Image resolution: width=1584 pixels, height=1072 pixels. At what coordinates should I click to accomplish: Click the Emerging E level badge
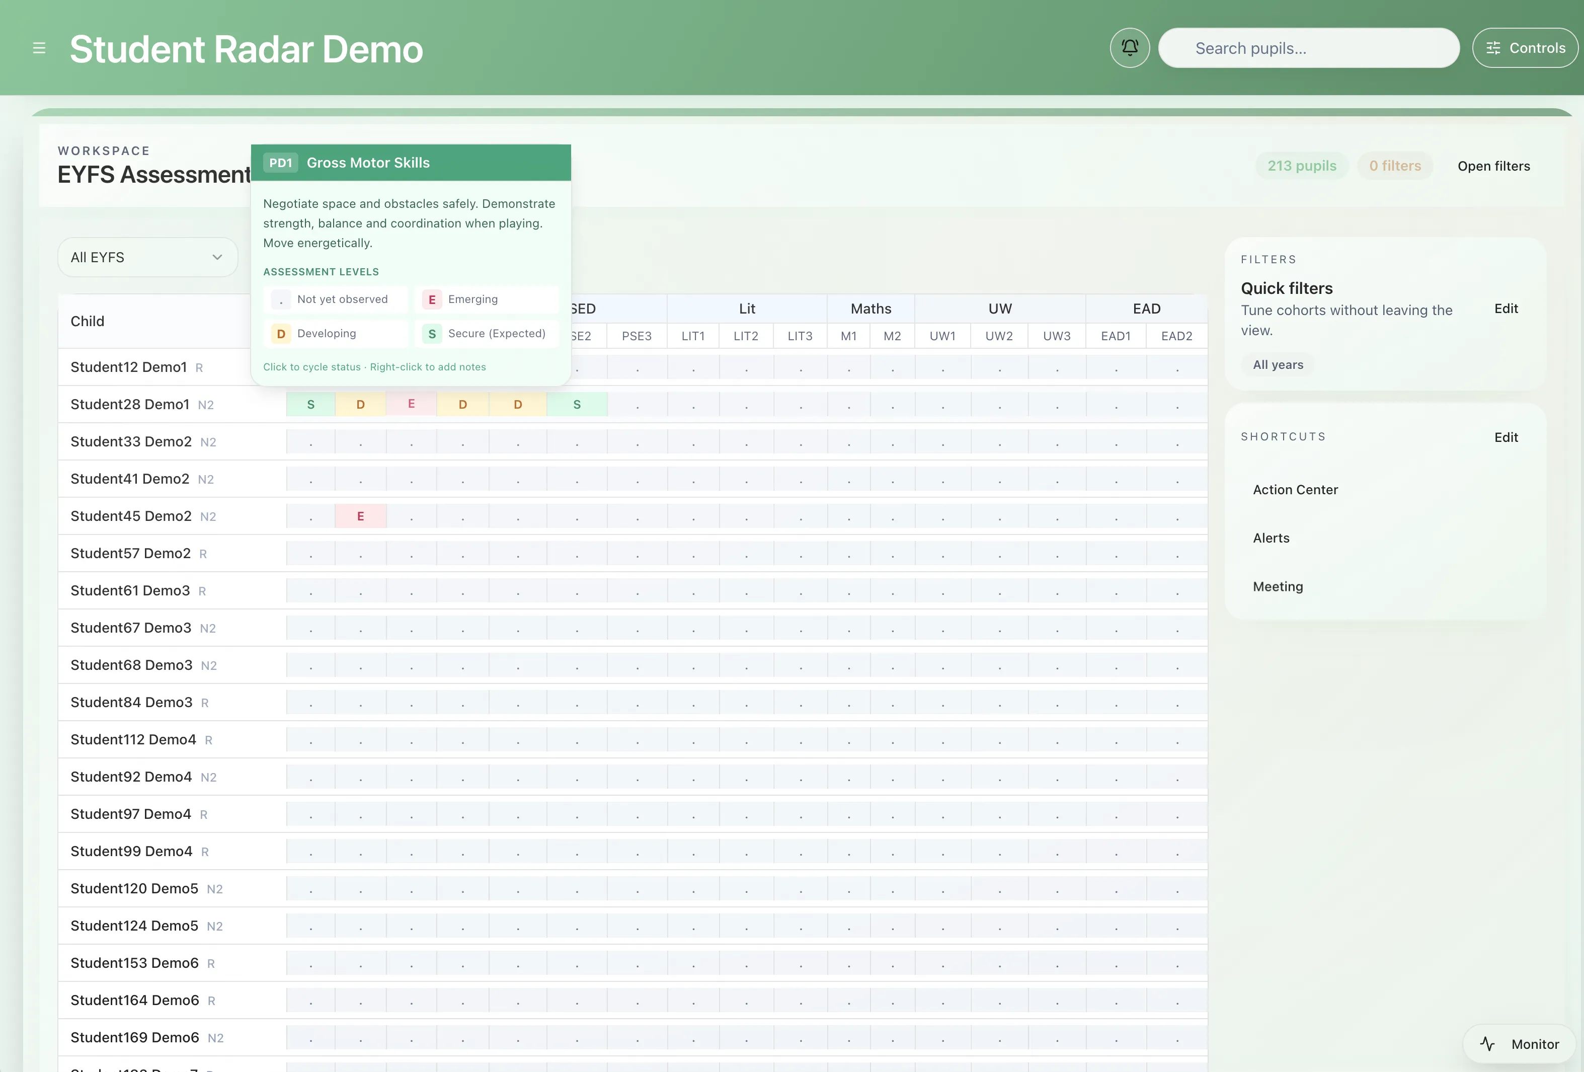pyautogui.click(x=431, y=300)
